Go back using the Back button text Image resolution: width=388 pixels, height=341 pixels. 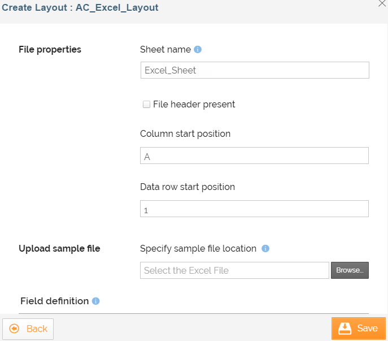click(37, 329)
